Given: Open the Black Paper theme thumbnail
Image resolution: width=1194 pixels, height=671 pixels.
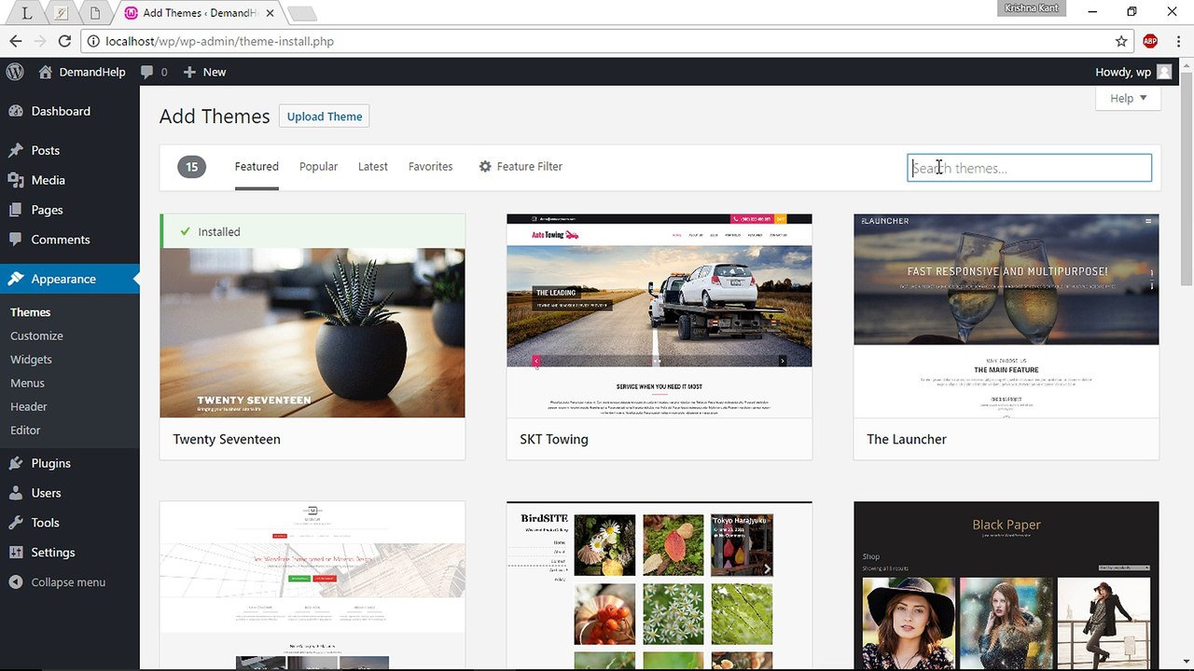Looking at the screenshot, I should click(1007, 586).
